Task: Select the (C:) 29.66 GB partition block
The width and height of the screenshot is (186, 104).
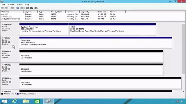Action: click(x=112, y=29)
